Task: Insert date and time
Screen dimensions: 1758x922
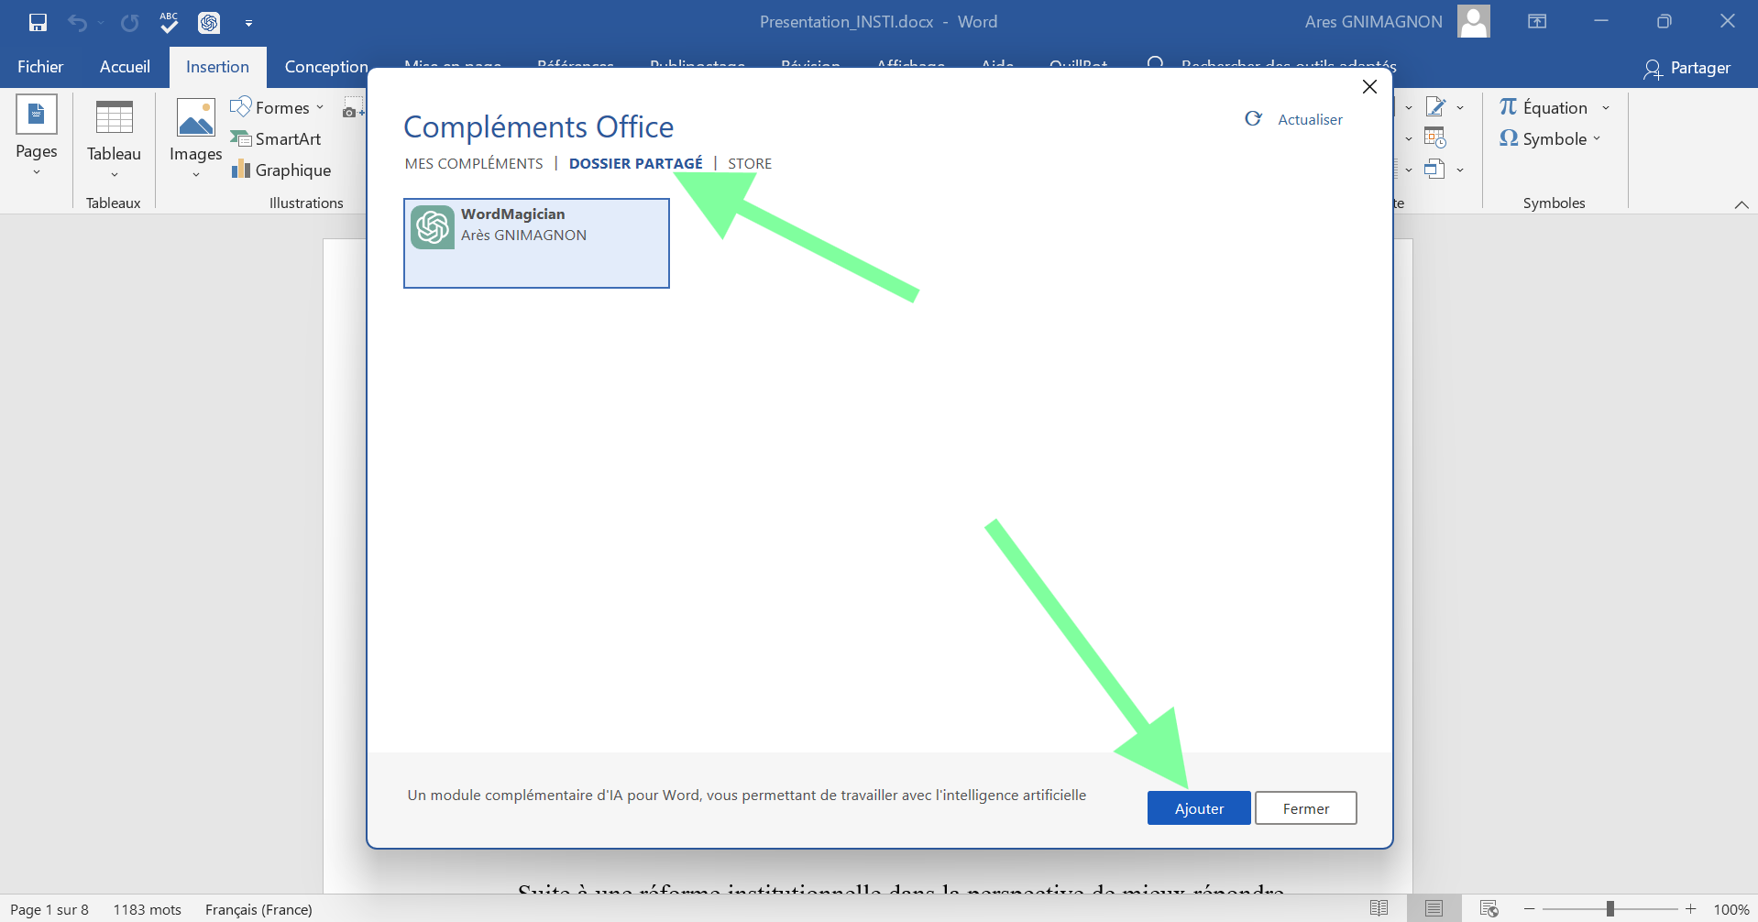Action: pyautogui.click(x=1435, y=138)
